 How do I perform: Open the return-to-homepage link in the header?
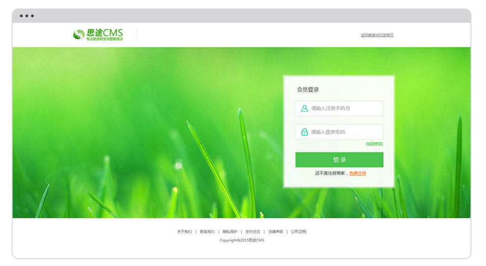pyautogui.click(x=377, y=35)
